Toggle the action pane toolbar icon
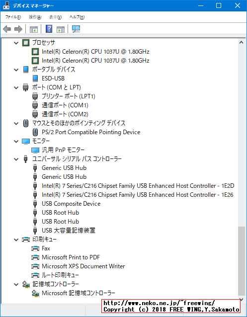Viewport: 247px width, 317px height. [x=61, y=29]
